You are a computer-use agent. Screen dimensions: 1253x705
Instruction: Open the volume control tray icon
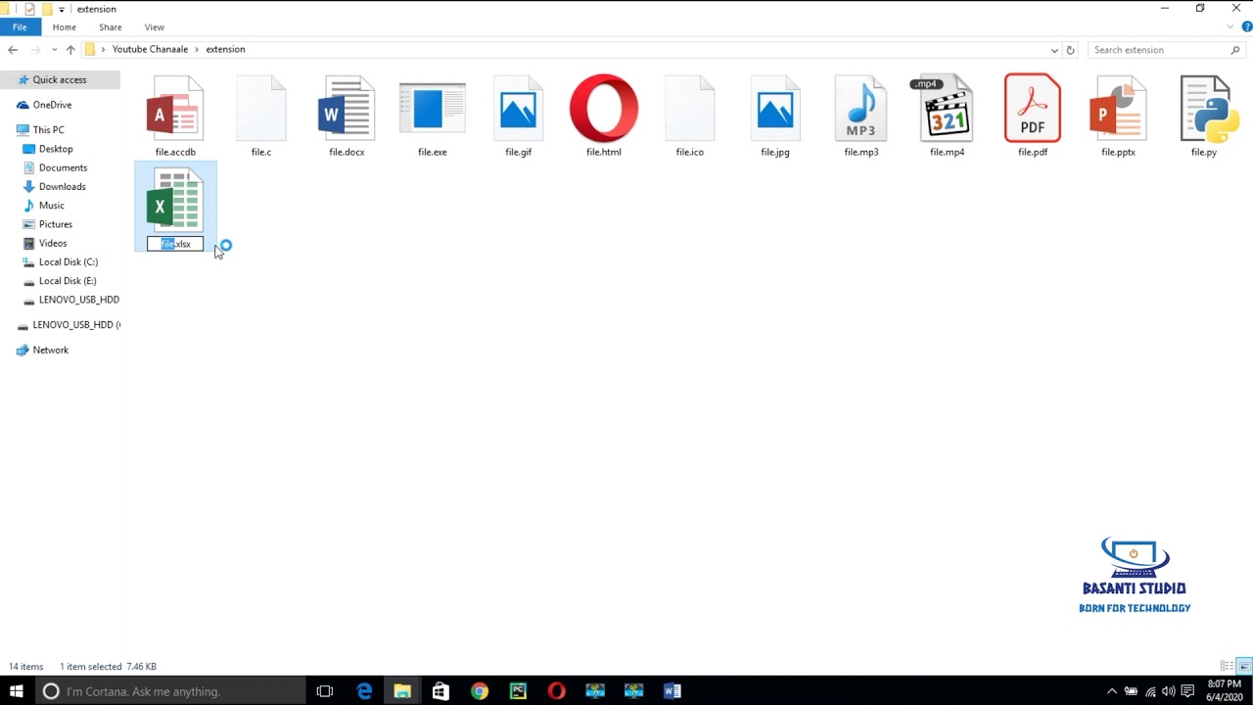[x=1168, y=691]
